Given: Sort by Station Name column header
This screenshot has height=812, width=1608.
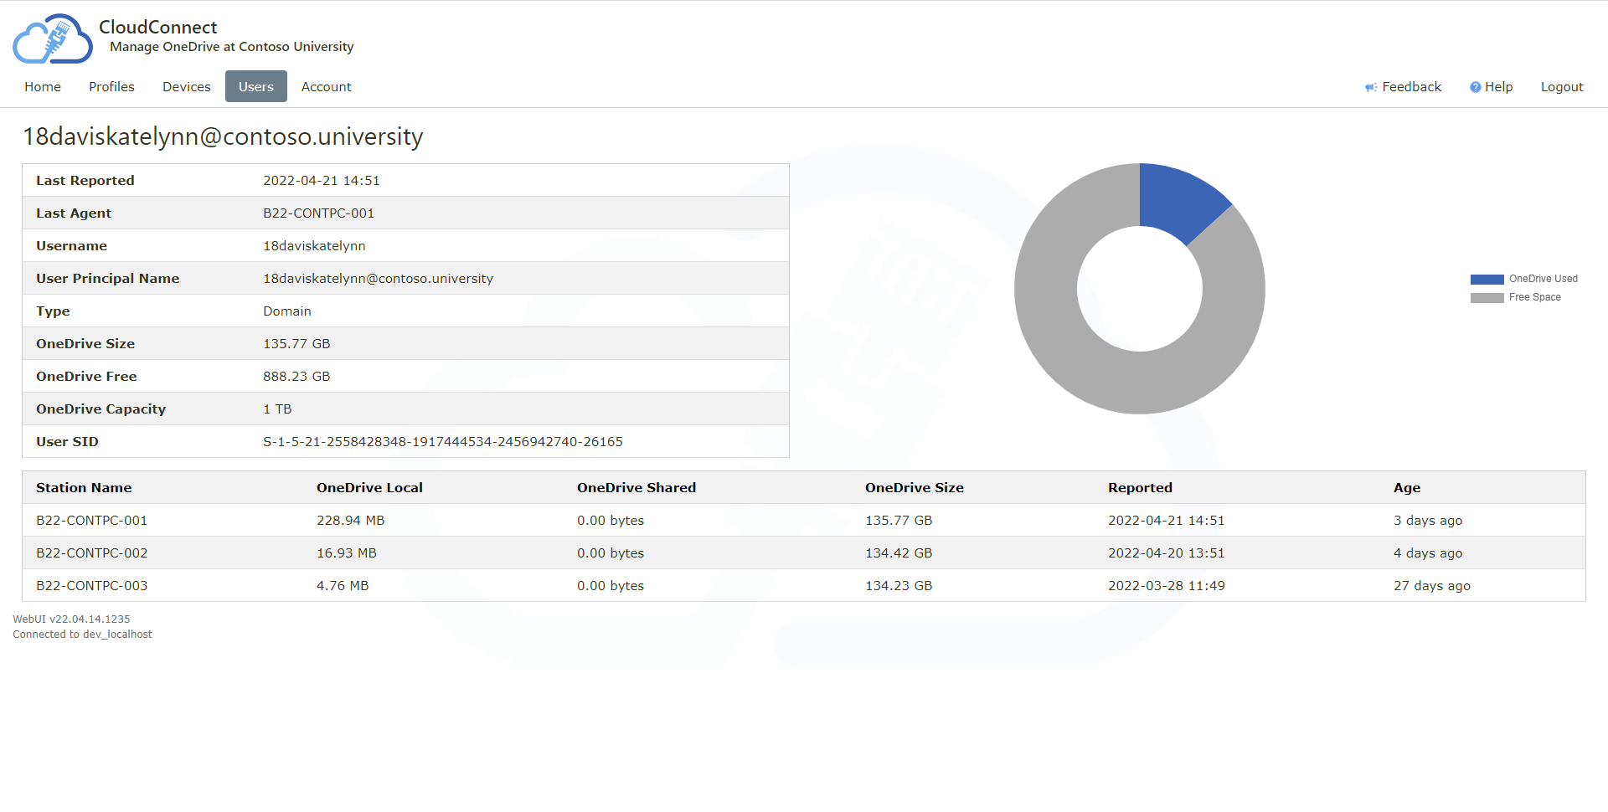Looking at the screenshot, I should click(x=84, y=488).
